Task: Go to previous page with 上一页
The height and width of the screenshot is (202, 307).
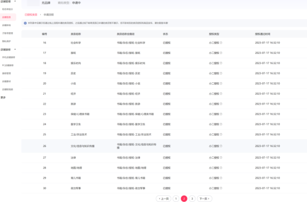Action: coord(164,199)
